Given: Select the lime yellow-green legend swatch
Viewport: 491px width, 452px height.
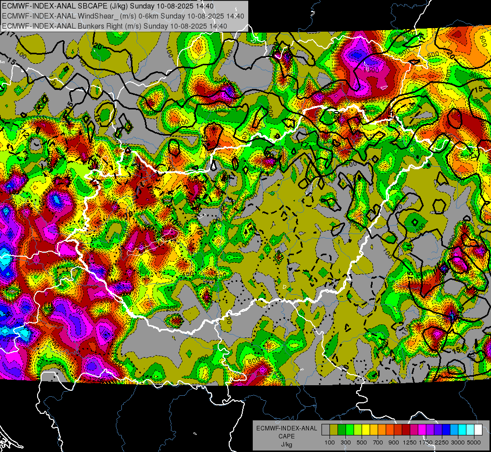Looking at the screenshot, I should pyautogui.click(x=358, y=430).
